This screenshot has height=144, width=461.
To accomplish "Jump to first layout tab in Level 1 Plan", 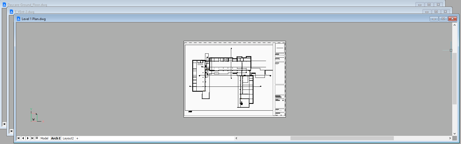I will (18, 138).
